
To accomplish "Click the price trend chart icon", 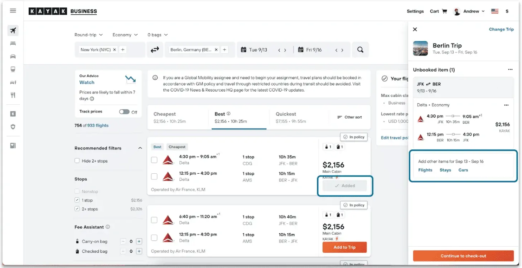I will click(130, 79).
